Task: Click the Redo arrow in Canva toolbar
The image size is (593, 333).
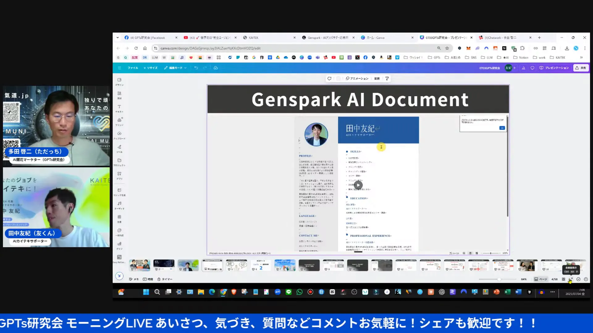Action: (205, 68)
